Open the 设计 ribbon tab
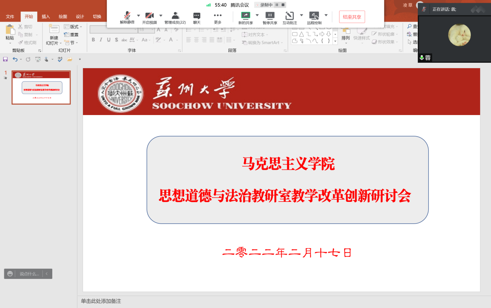The height and width of the screenshot is (308, 491). [x=80, y=17]
